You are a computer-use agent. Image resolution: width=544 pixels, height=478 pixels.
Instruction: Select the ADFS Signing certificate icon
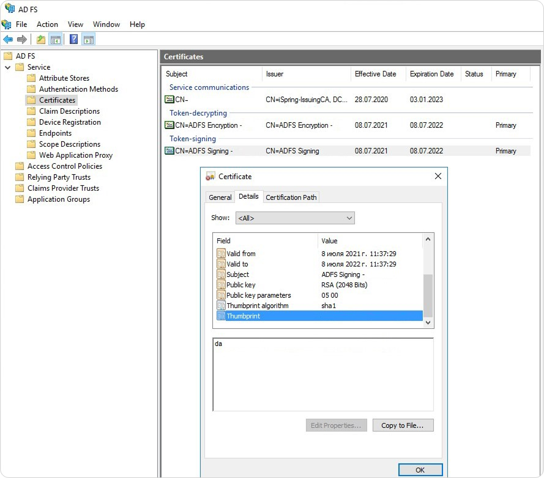(x=170, y=151)
